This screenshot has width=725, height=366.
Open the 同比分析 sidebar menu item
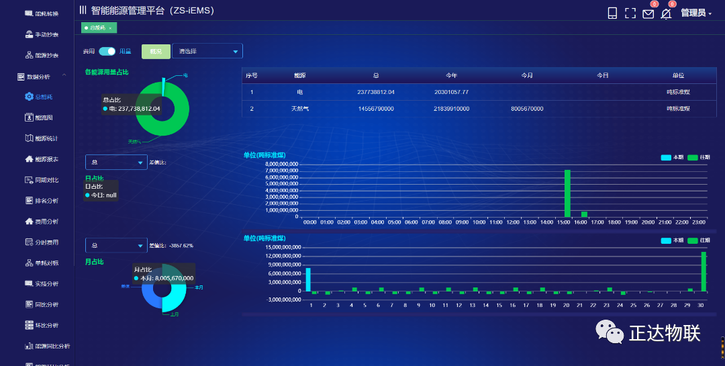(42, 304)
